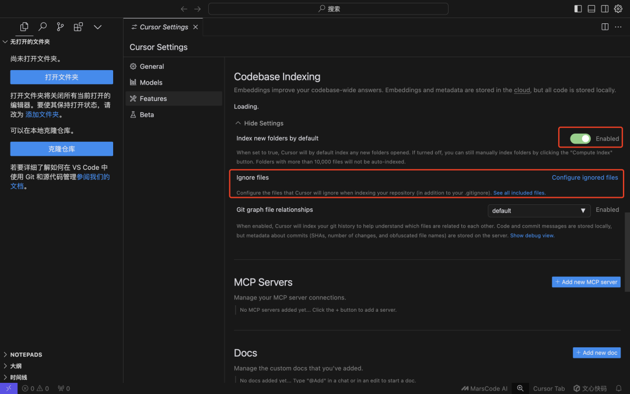The image size is (630, 394).
Task: Click Add new MCP server button
Action: click(586, 282)
